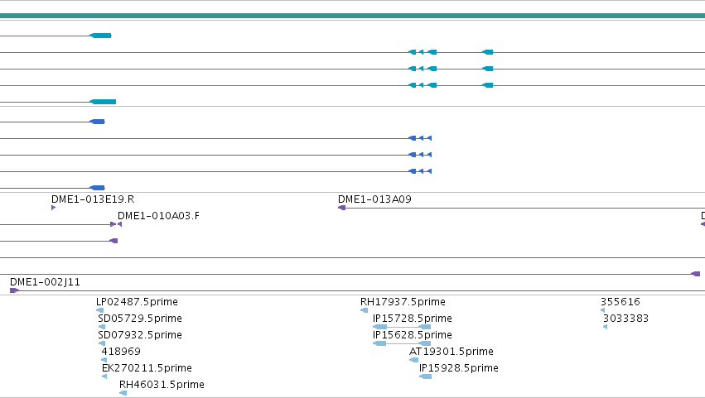This screenshot has height=398, width=705.
Task: Select the EK270211.5prime label
Action: pyautogui.click(x=147, y=368)
